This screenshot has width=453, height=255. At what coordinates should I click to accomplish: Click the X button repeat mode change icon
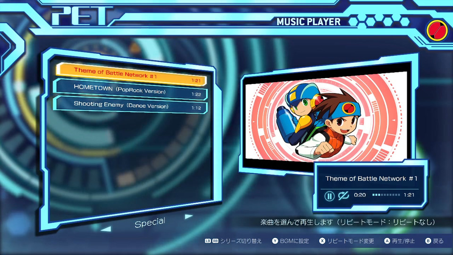click(x=322, y=241)
